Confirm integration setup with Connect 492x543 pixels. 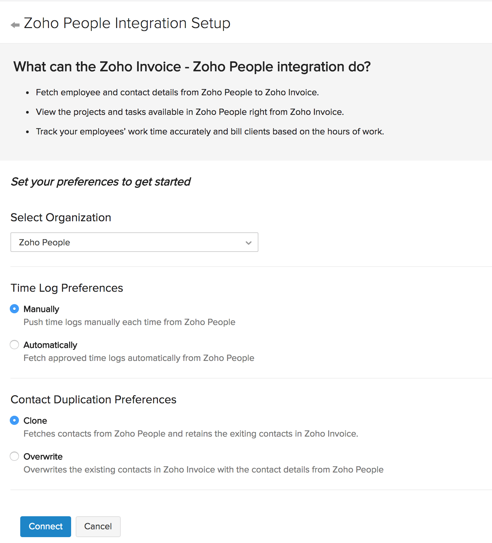45,526
